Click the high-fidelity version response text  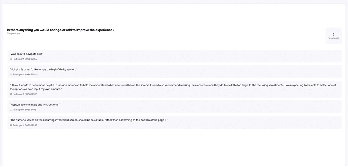(43, 70)
